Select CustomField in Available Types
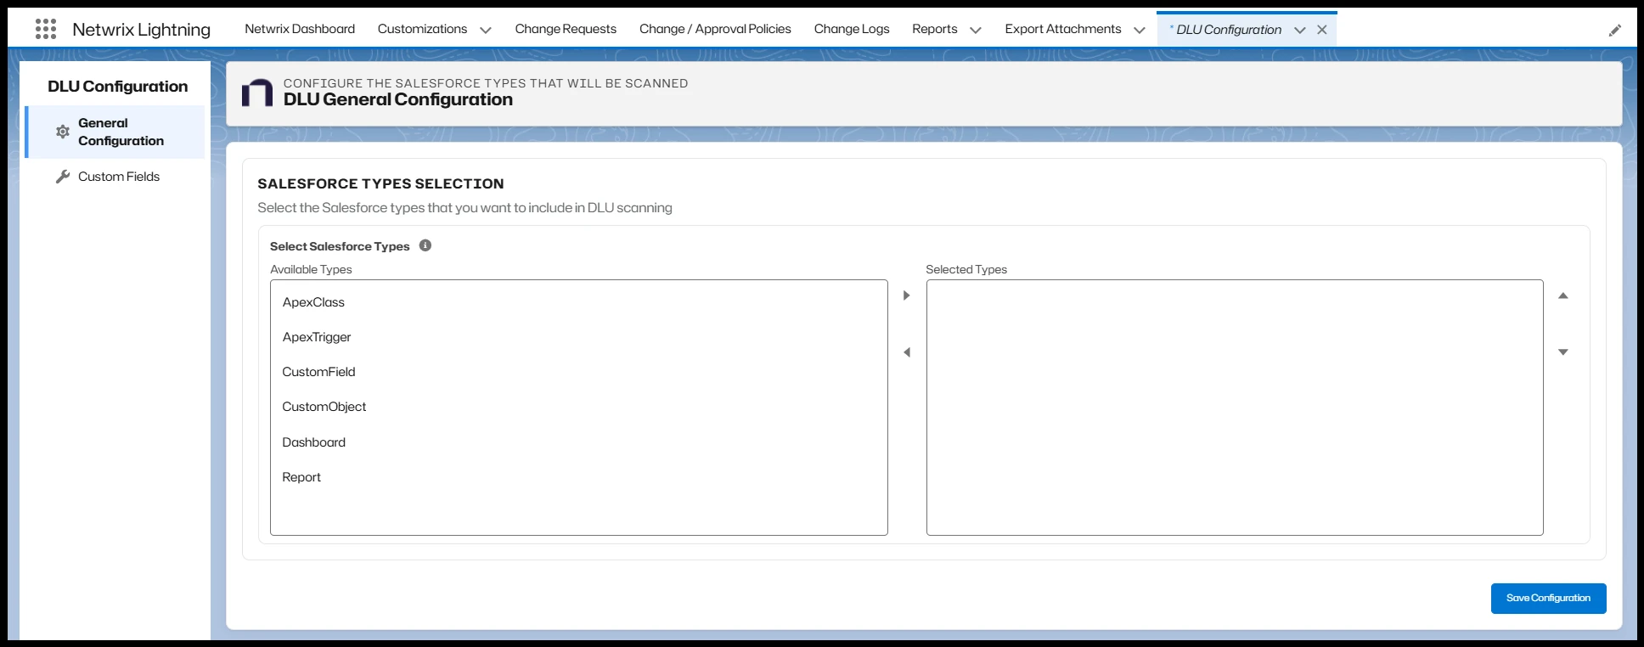The height and width of the screenshot is (647, 1644). (578, 372)
